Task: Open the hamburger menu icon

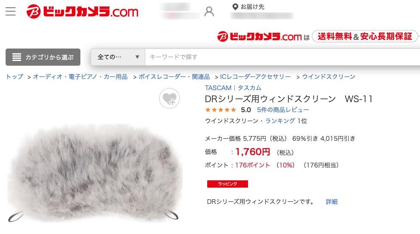Action: 10,12
